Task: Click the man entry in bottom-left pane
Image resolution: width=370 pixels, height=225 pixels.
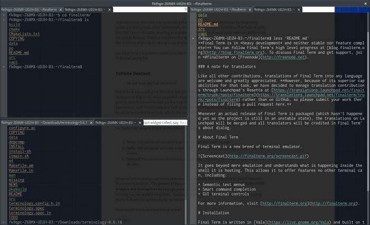Action: pyautogui.click(x=12, y=175)
